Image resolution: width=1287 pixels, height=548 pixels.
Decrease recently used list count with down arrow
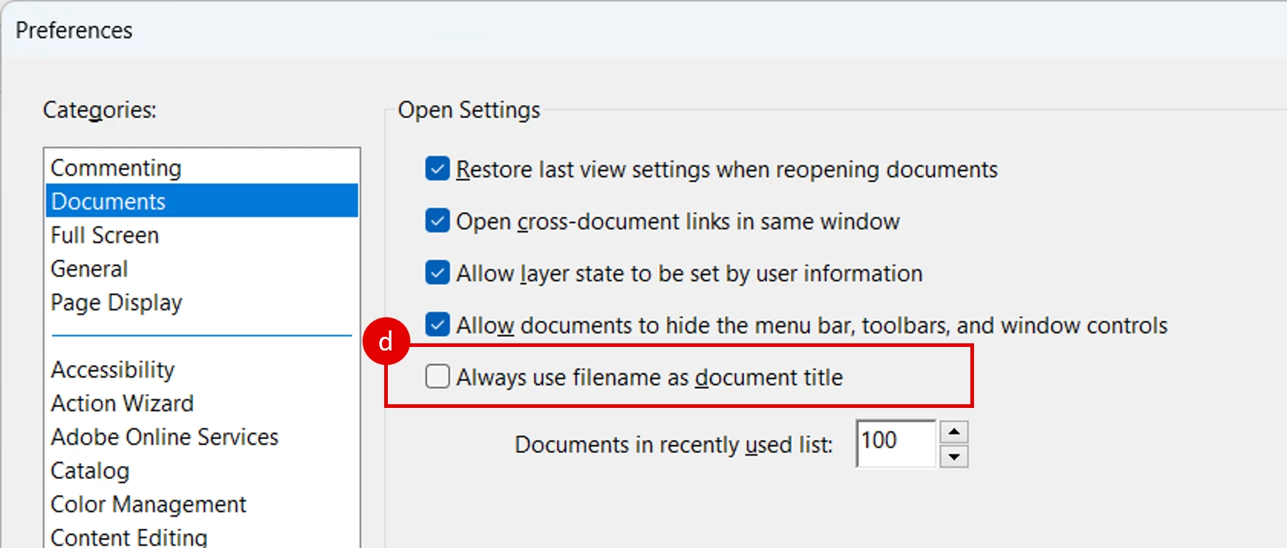coord(954,457)
